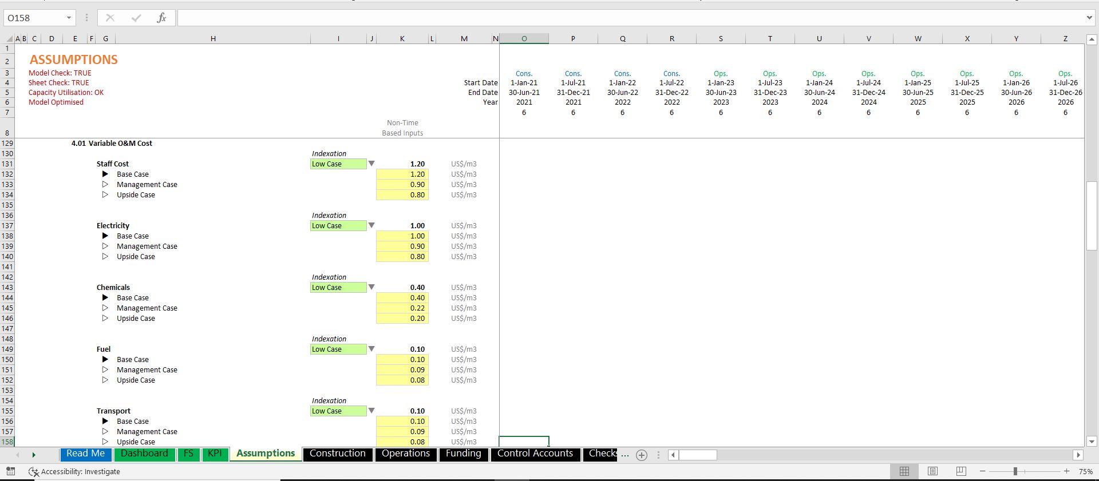
Task: Switch to Page Break Preview icon
Action: (x=961, y=471)
